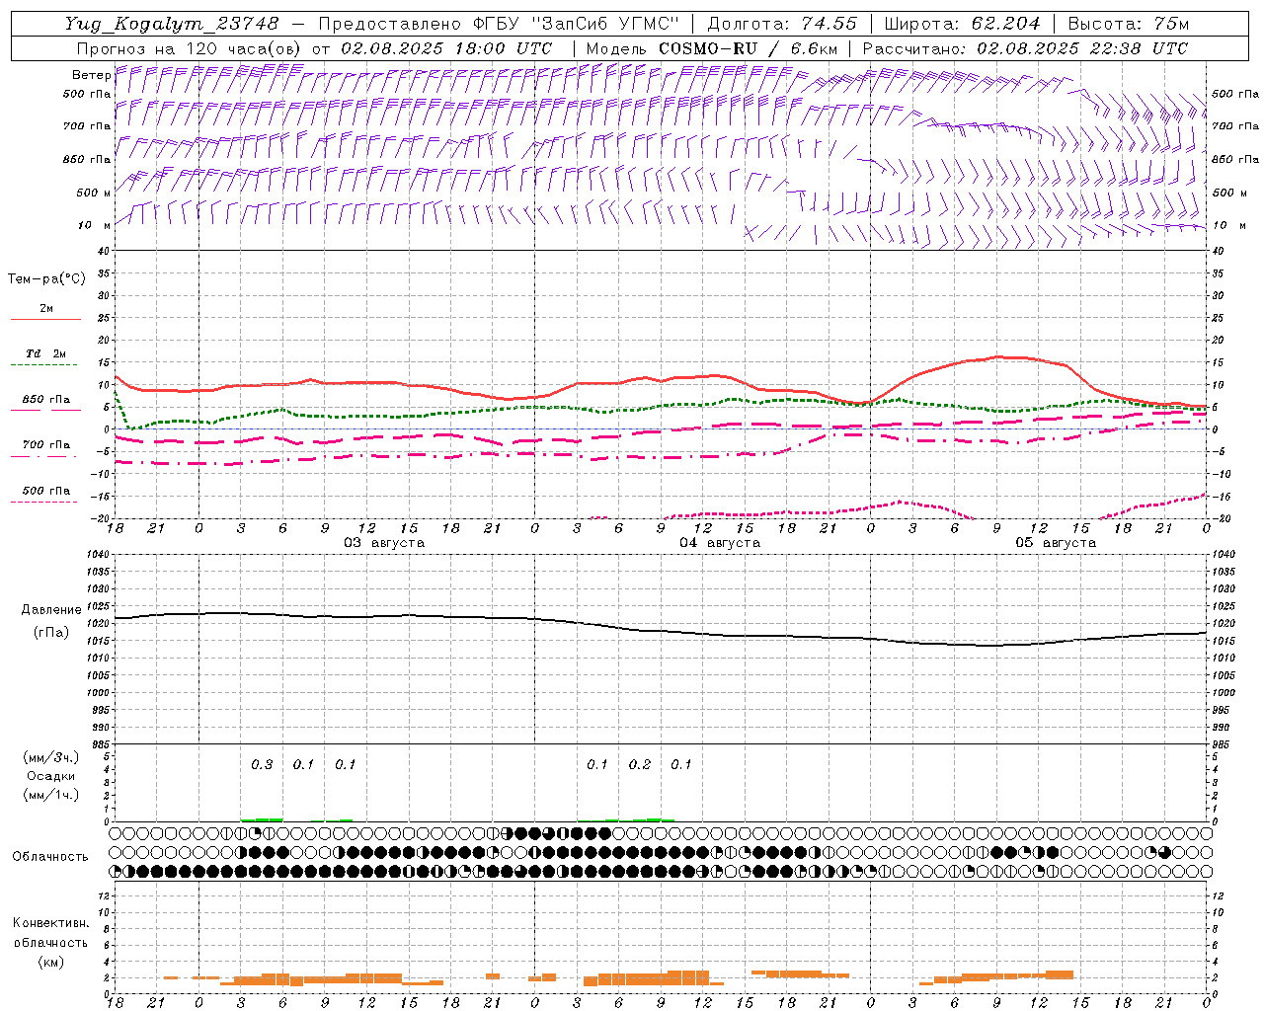The width and height of the screenshot is (1264, 1011).
Task: Click the 03 августа date label
Action: [384, 543]
